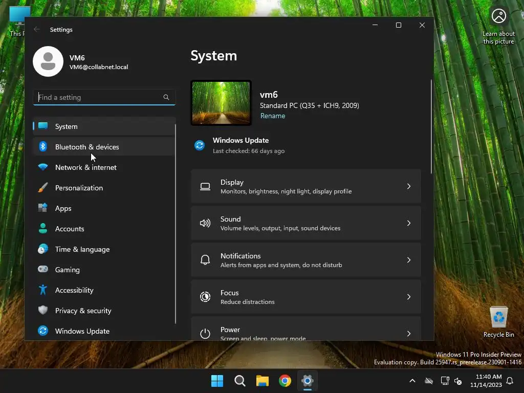Click the Time & language clock icon
Image resolution: width=524 pixels, height=393 pixels.
pos(43,249)
